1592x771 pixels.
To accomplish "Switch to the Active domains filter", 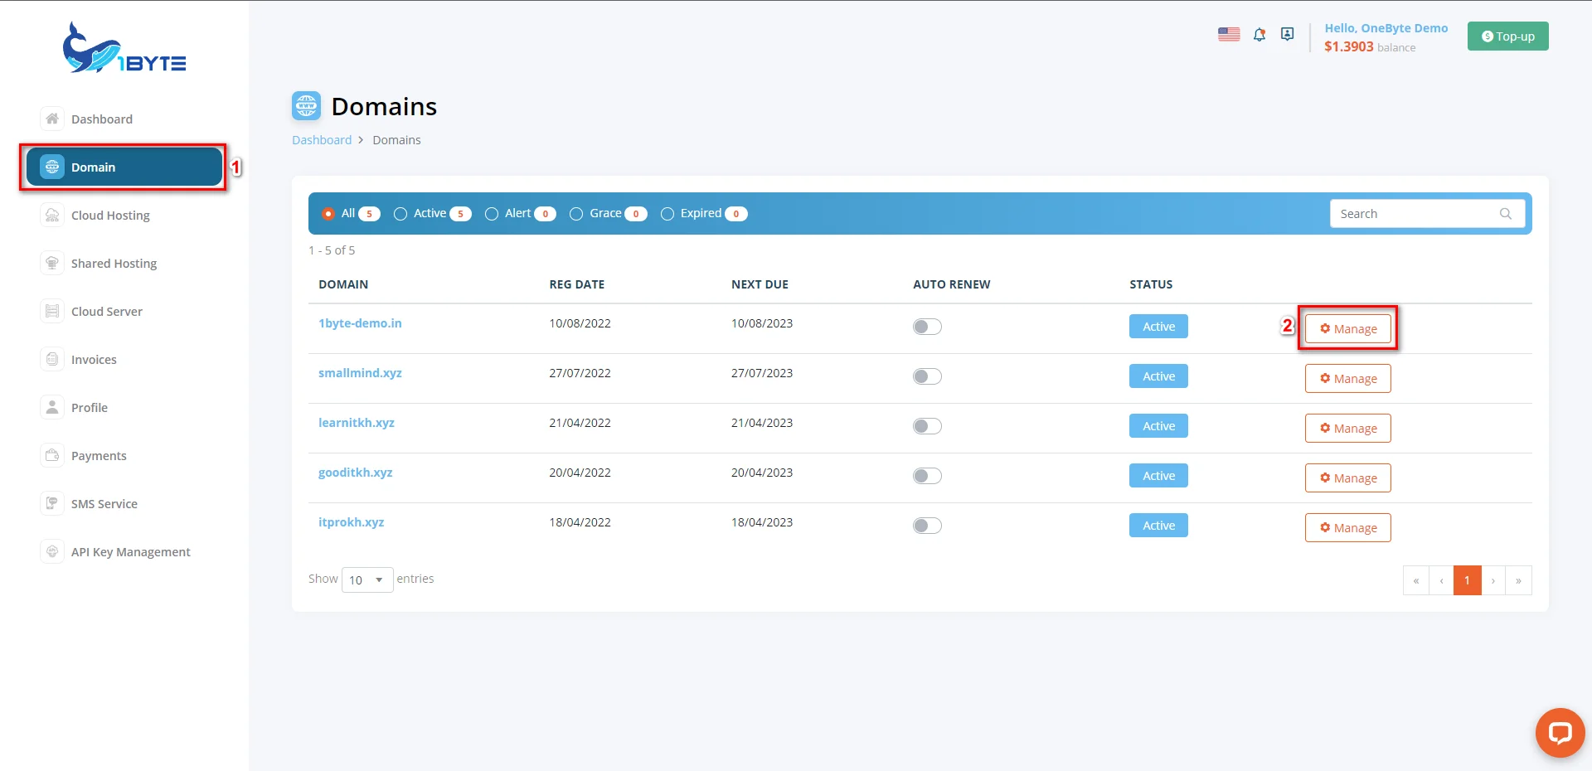I will [400, 213].
